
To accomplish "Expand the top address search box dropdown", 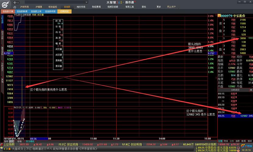I will tap(86, 2).
